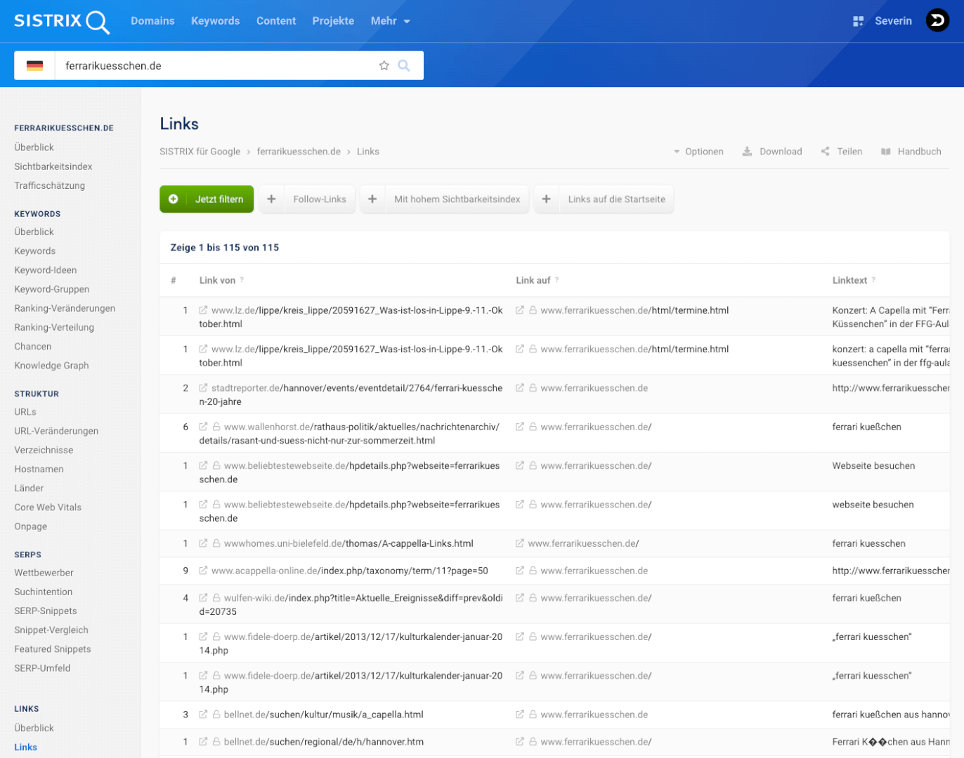Open external link icon for bellnet.de hannover.htm row

[203, 742]
